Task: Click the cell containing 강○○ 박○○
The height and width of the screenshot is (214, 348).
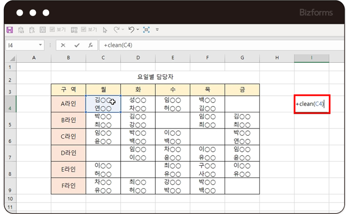Action: (x=173, y=186)
